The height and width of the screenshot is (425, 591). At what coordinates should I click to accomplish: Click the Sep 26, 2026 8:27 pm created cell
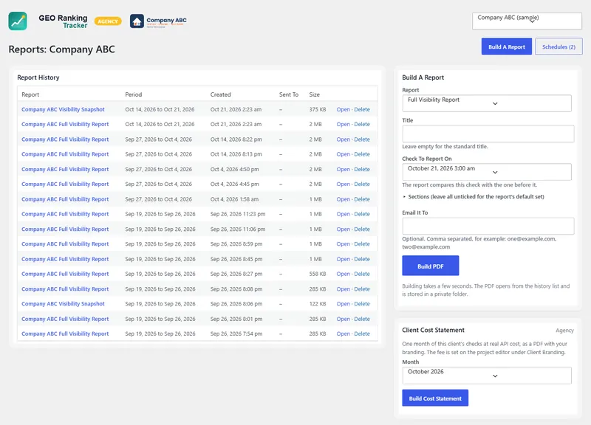236,274
